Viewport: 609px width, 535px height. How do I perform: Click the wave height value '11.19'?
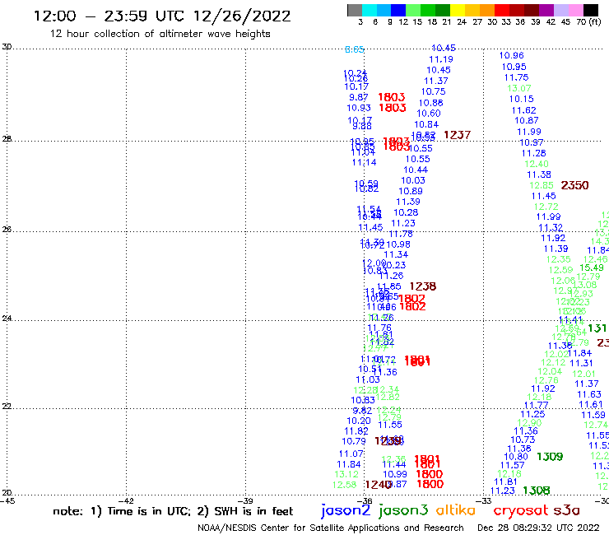[x=441, y=59]
